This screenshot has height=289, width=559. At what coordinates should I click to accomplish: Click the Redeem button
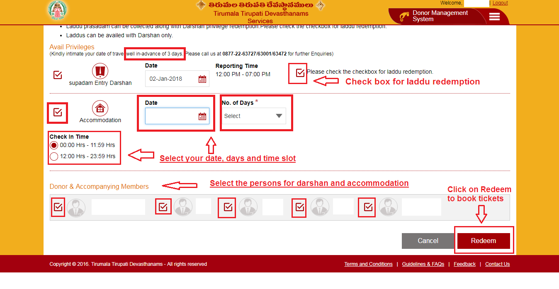point(484,241)
